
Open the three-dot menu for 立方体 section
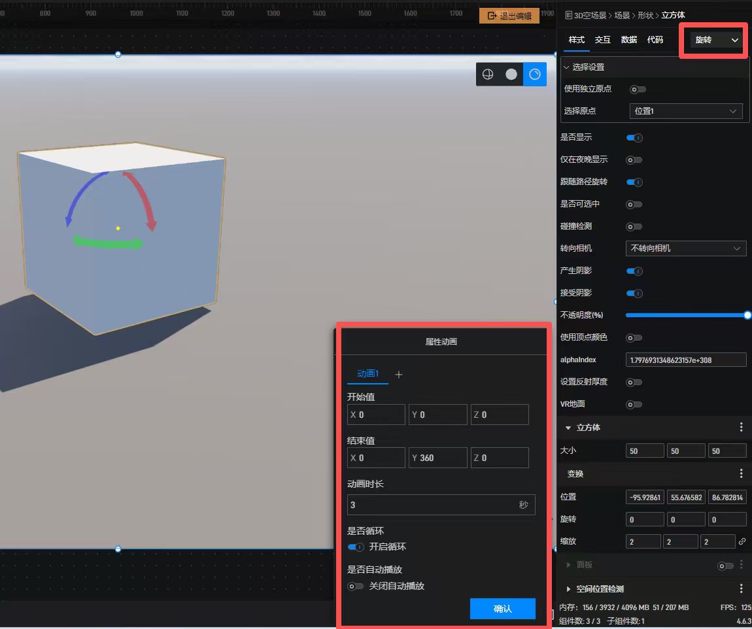pyautogui.click(x=741, y=427)
